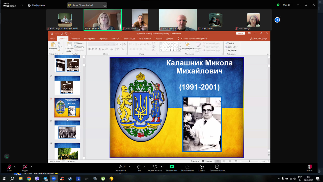The height and width of the screenshot is (182, 323).
Task: Select slide 18 thumbnail
Action: pyautogui.click(x=67, y=130)
